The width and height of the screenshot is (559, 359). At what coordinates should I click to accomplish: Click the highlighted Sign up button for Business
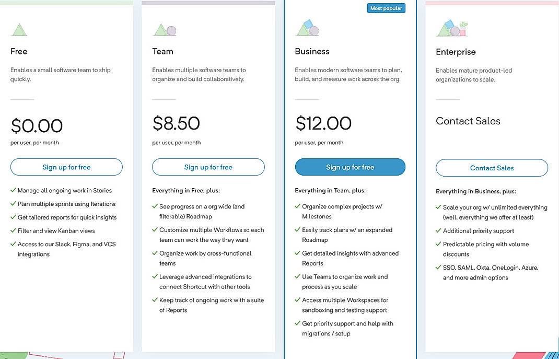point(350,167)
